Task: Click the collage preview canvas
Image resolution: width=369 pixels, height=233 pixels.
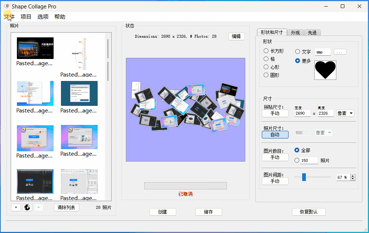Action: (185, 110)
